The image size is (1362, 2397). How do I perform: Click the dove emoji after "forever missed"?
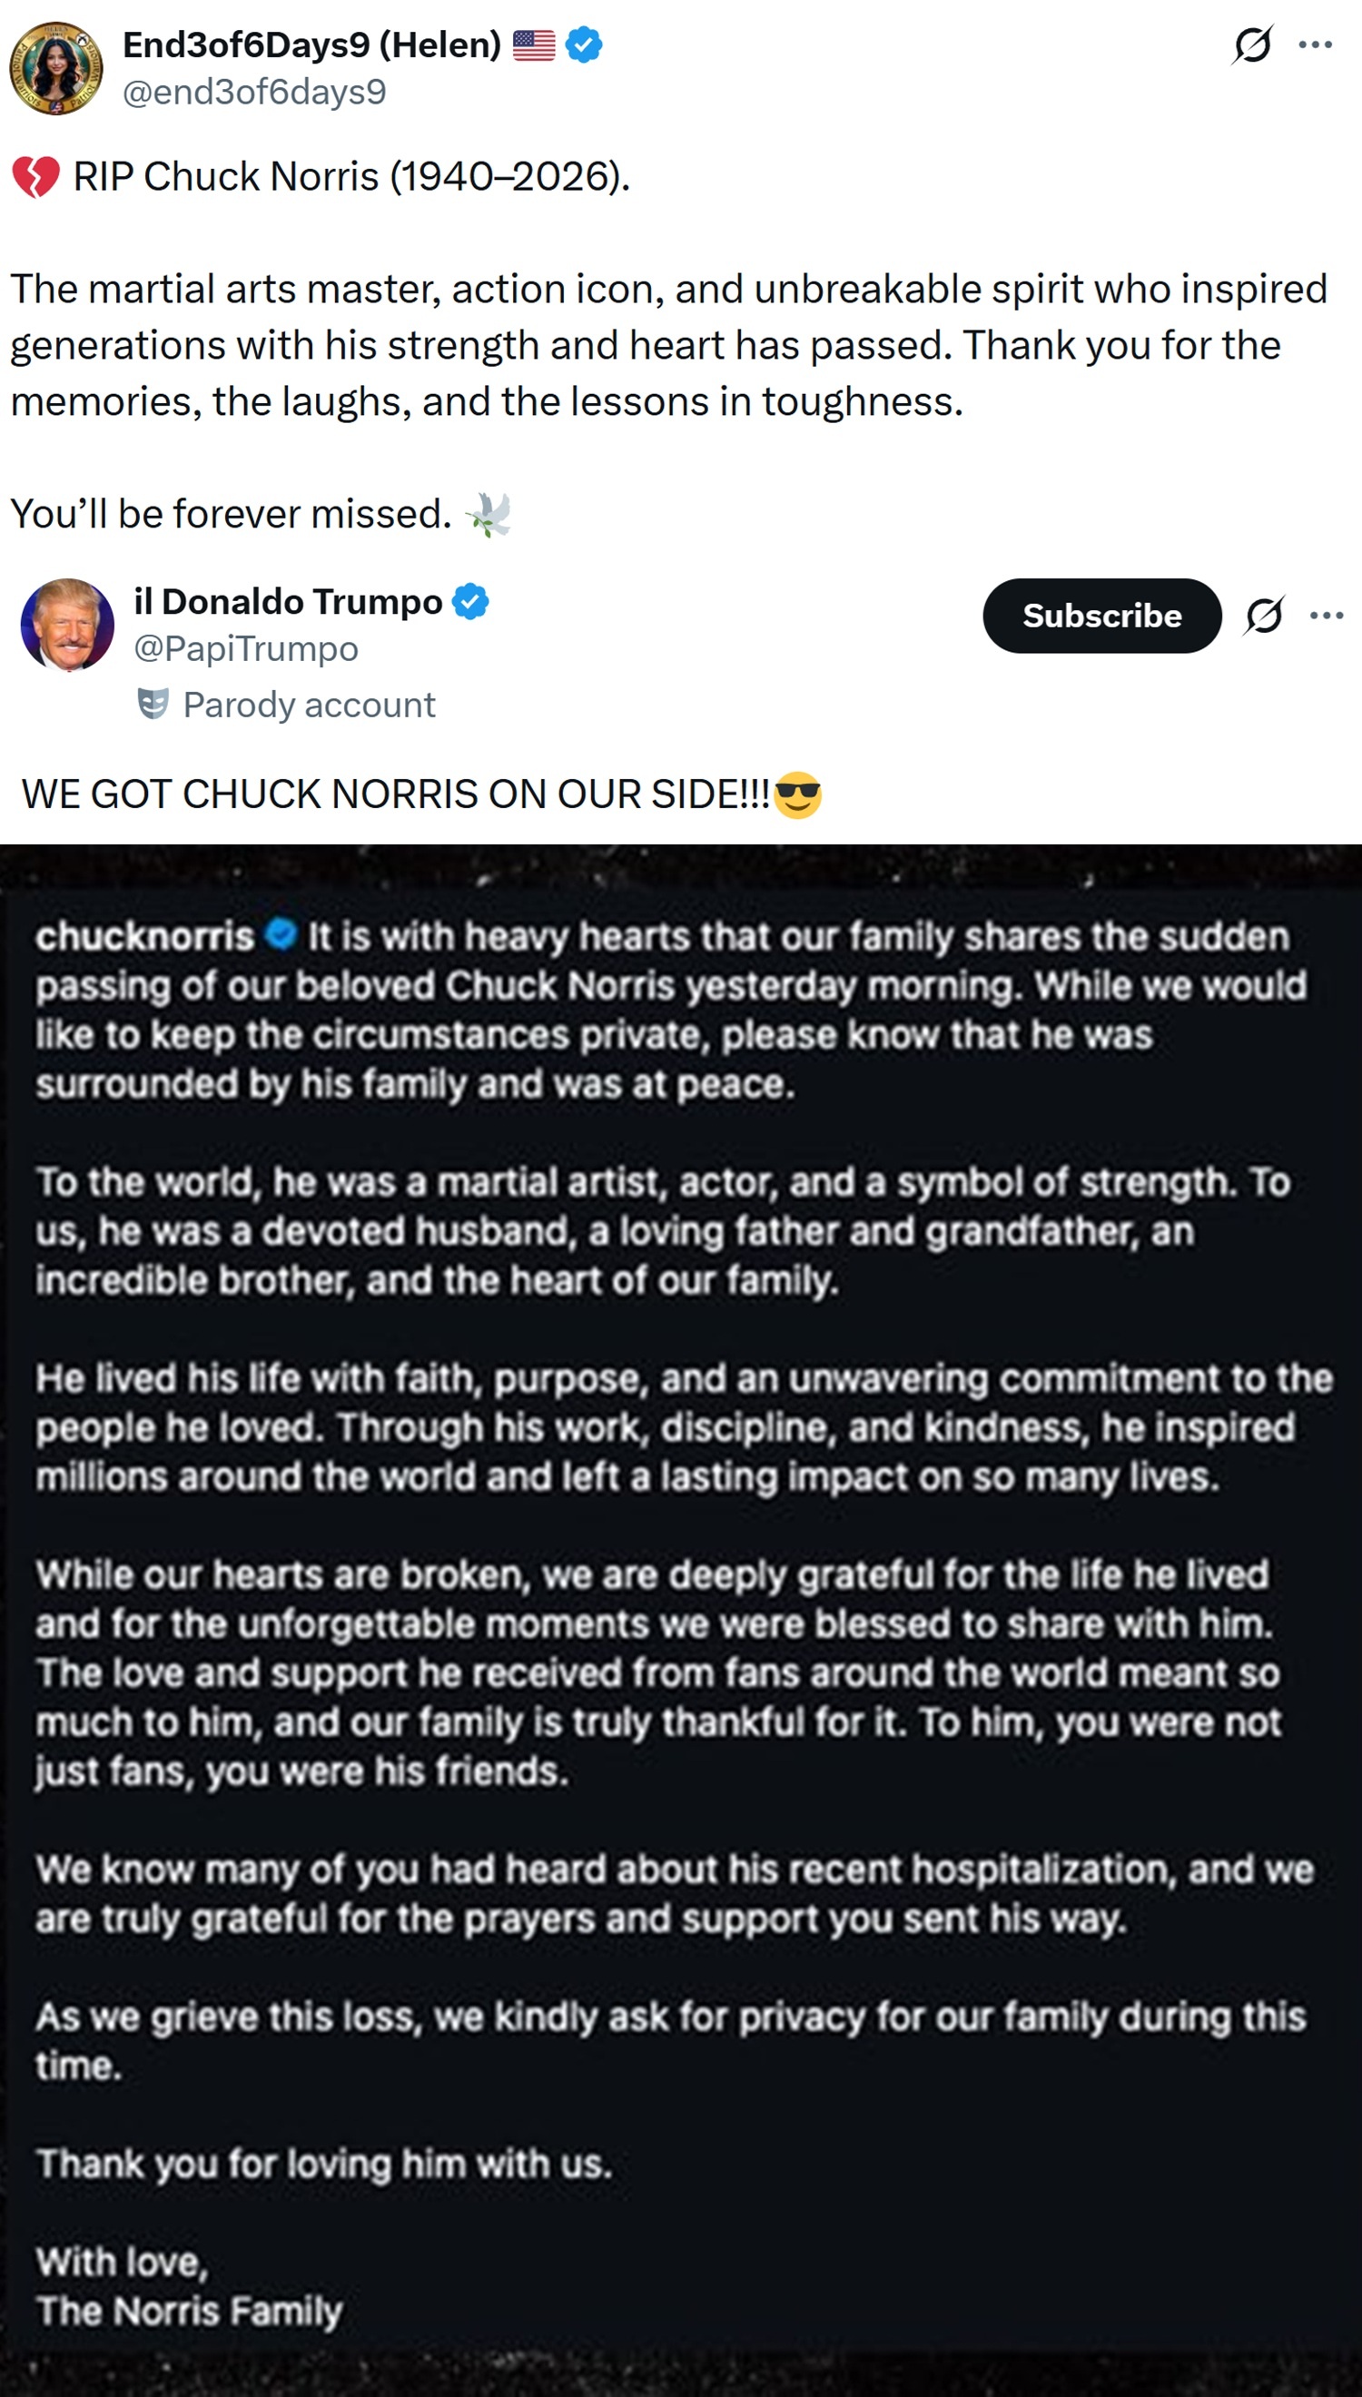(x=489, y=515)
